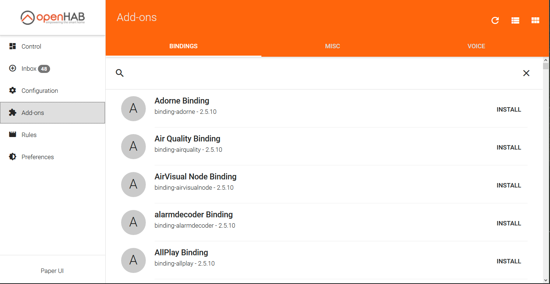Click the Preferences brightness icon

pyautogui.click(x=13, y=157)
